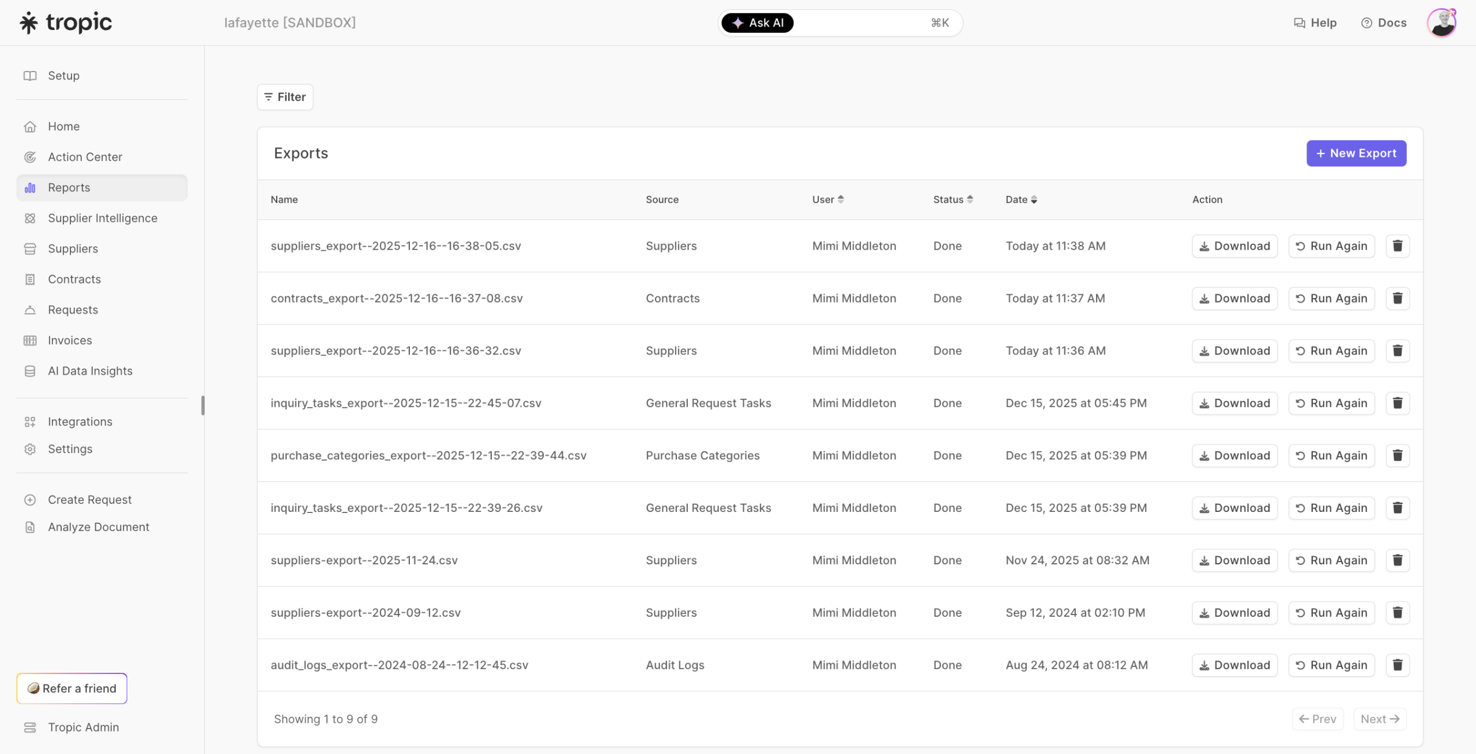Open the user profile avatar

1441,22
